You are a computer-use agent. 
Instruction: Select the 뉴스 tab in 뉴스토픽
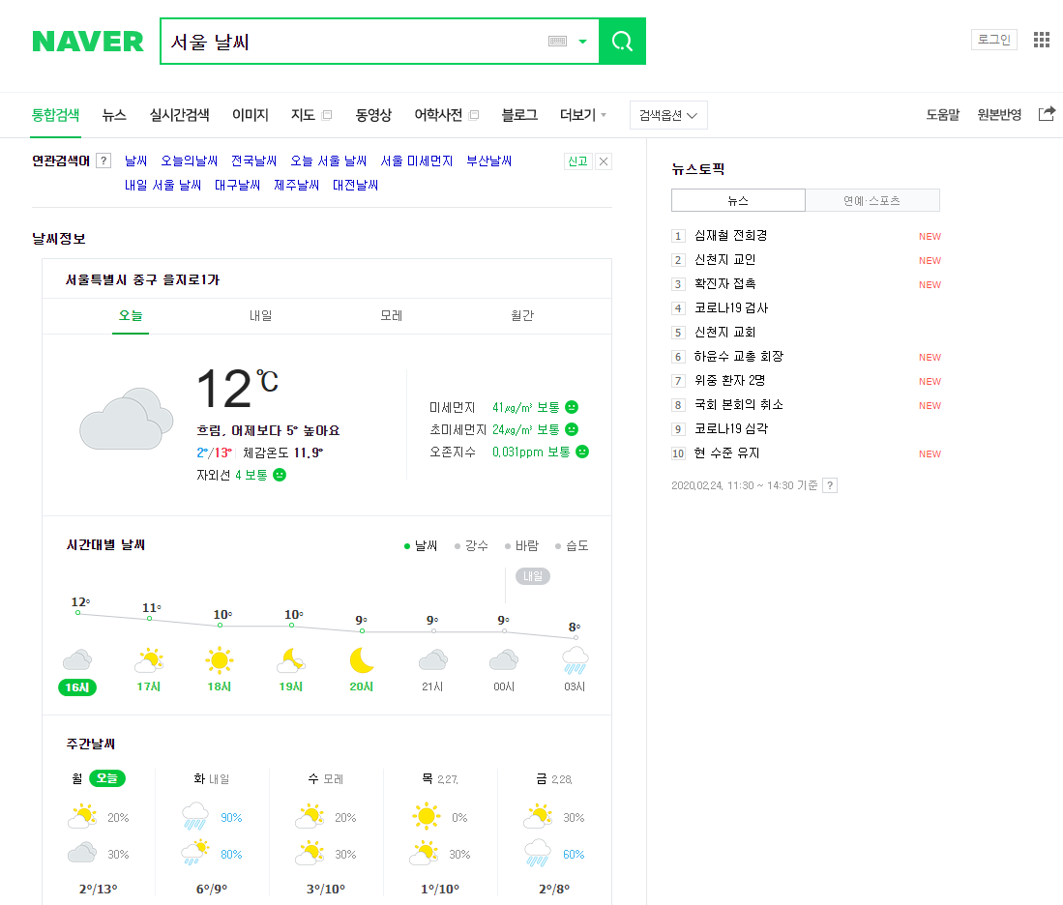pyautogui.click(x=738, y=201)
